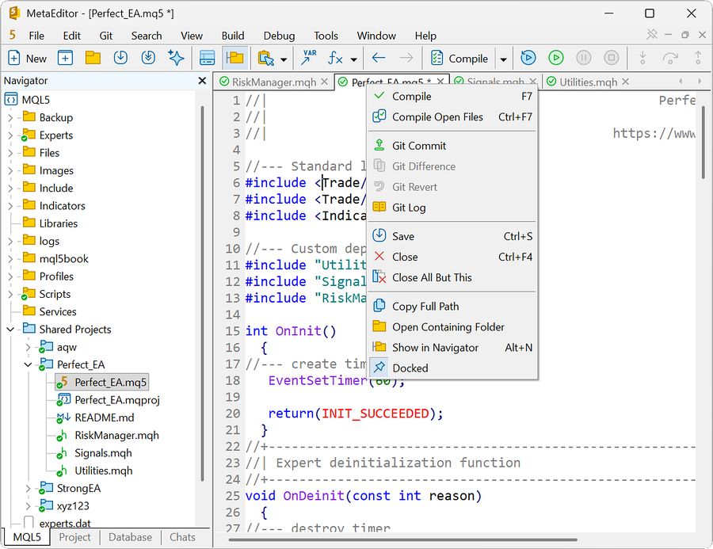Click the New file toolbar button
This screenshot has height=549, width=713.
click(27, 58)
